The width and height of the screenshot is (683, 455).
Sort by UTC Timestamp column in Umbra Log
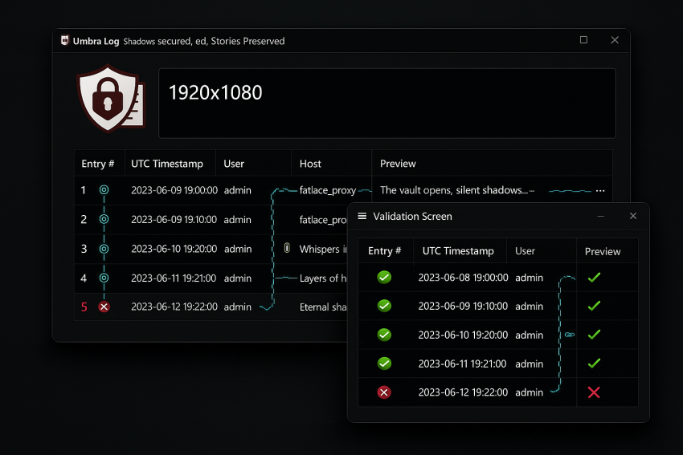click(x=167, y=164)
